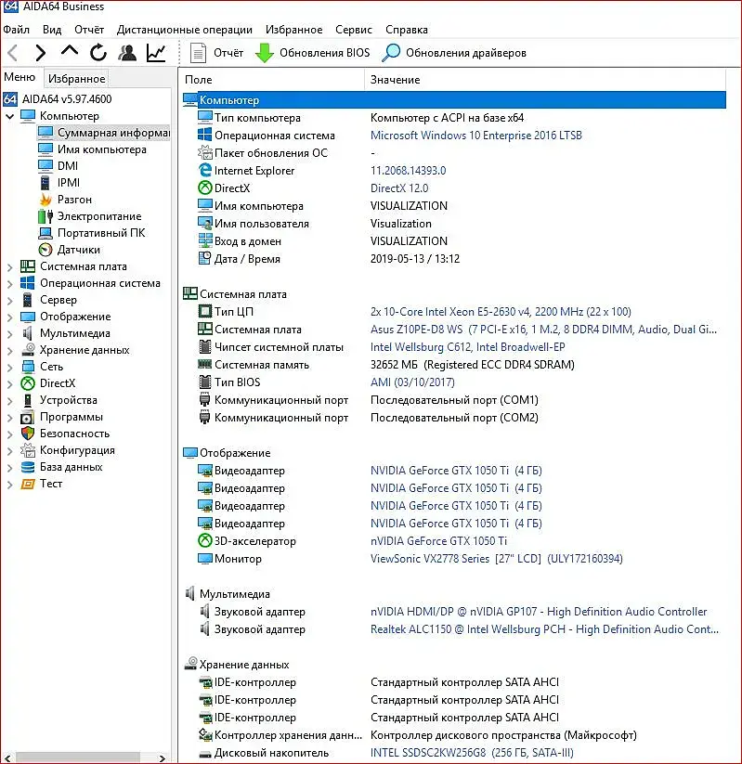742x764 pixels.
Task: Open the graph chart toolbar icon
Action: (x=156, y=53)
